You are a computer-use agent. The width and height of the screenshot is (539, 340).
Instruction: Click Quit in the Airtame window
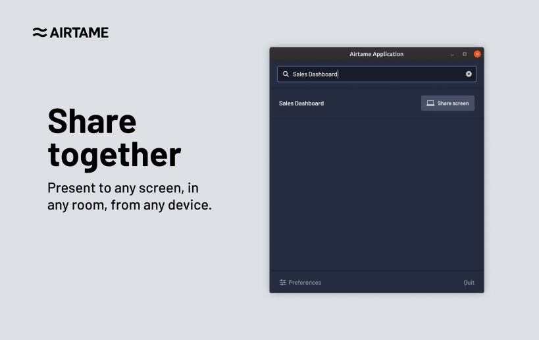(469, 283)
